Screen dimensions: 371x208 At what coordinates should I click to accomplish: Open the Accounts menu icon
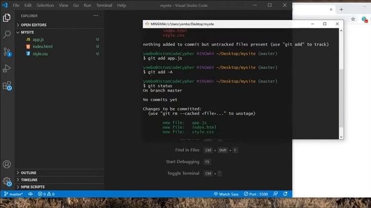click(x=6, y=164)
